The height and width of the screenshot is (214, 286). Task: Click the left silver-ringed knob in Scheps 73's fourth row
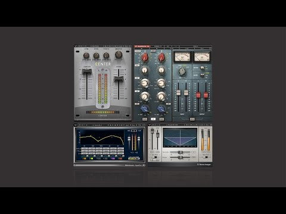point(145,96)
